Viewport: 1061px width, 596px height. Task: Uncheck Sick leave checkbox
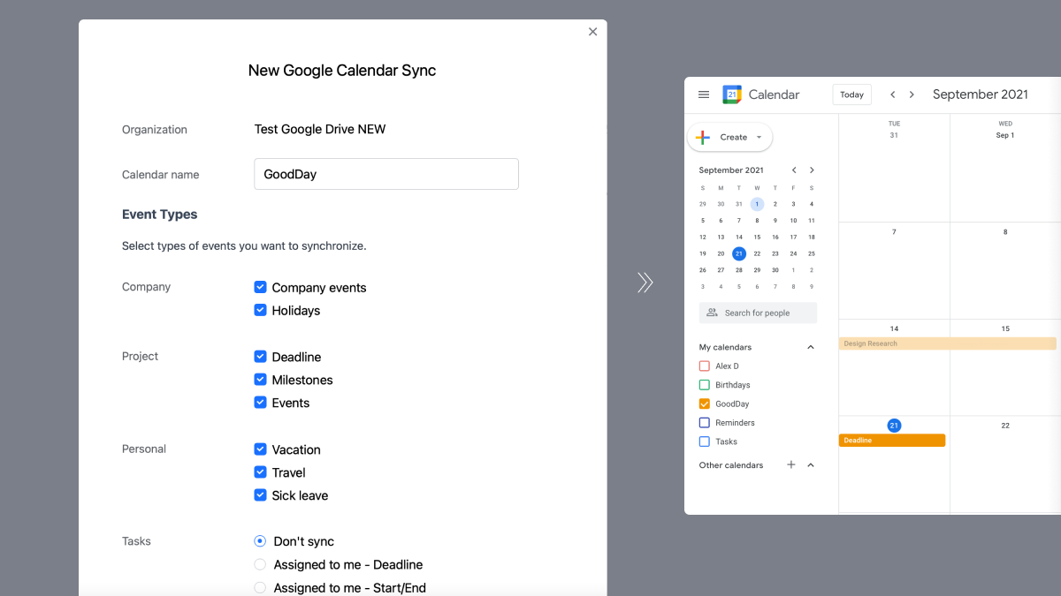click(x=260, y=495)
